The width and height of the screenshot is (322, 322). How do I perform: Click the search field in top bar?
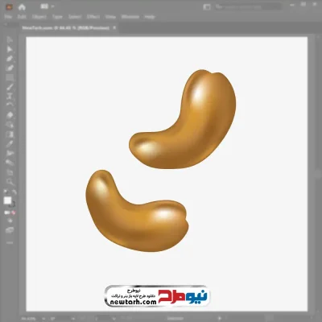pyautogui.click(x=248, y=7)
